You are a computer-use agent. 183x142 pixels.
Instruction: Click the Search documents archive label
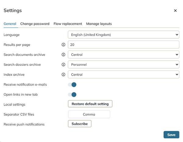click(x=24, y=55)
